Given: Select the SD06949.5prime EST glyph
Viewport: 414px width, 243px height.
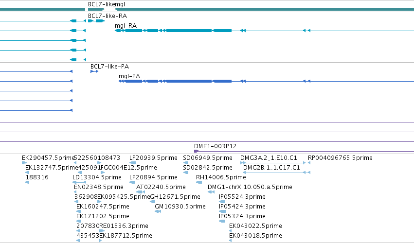Looking at the screenshot, I should pyautogui.click(x=186, y=163).
